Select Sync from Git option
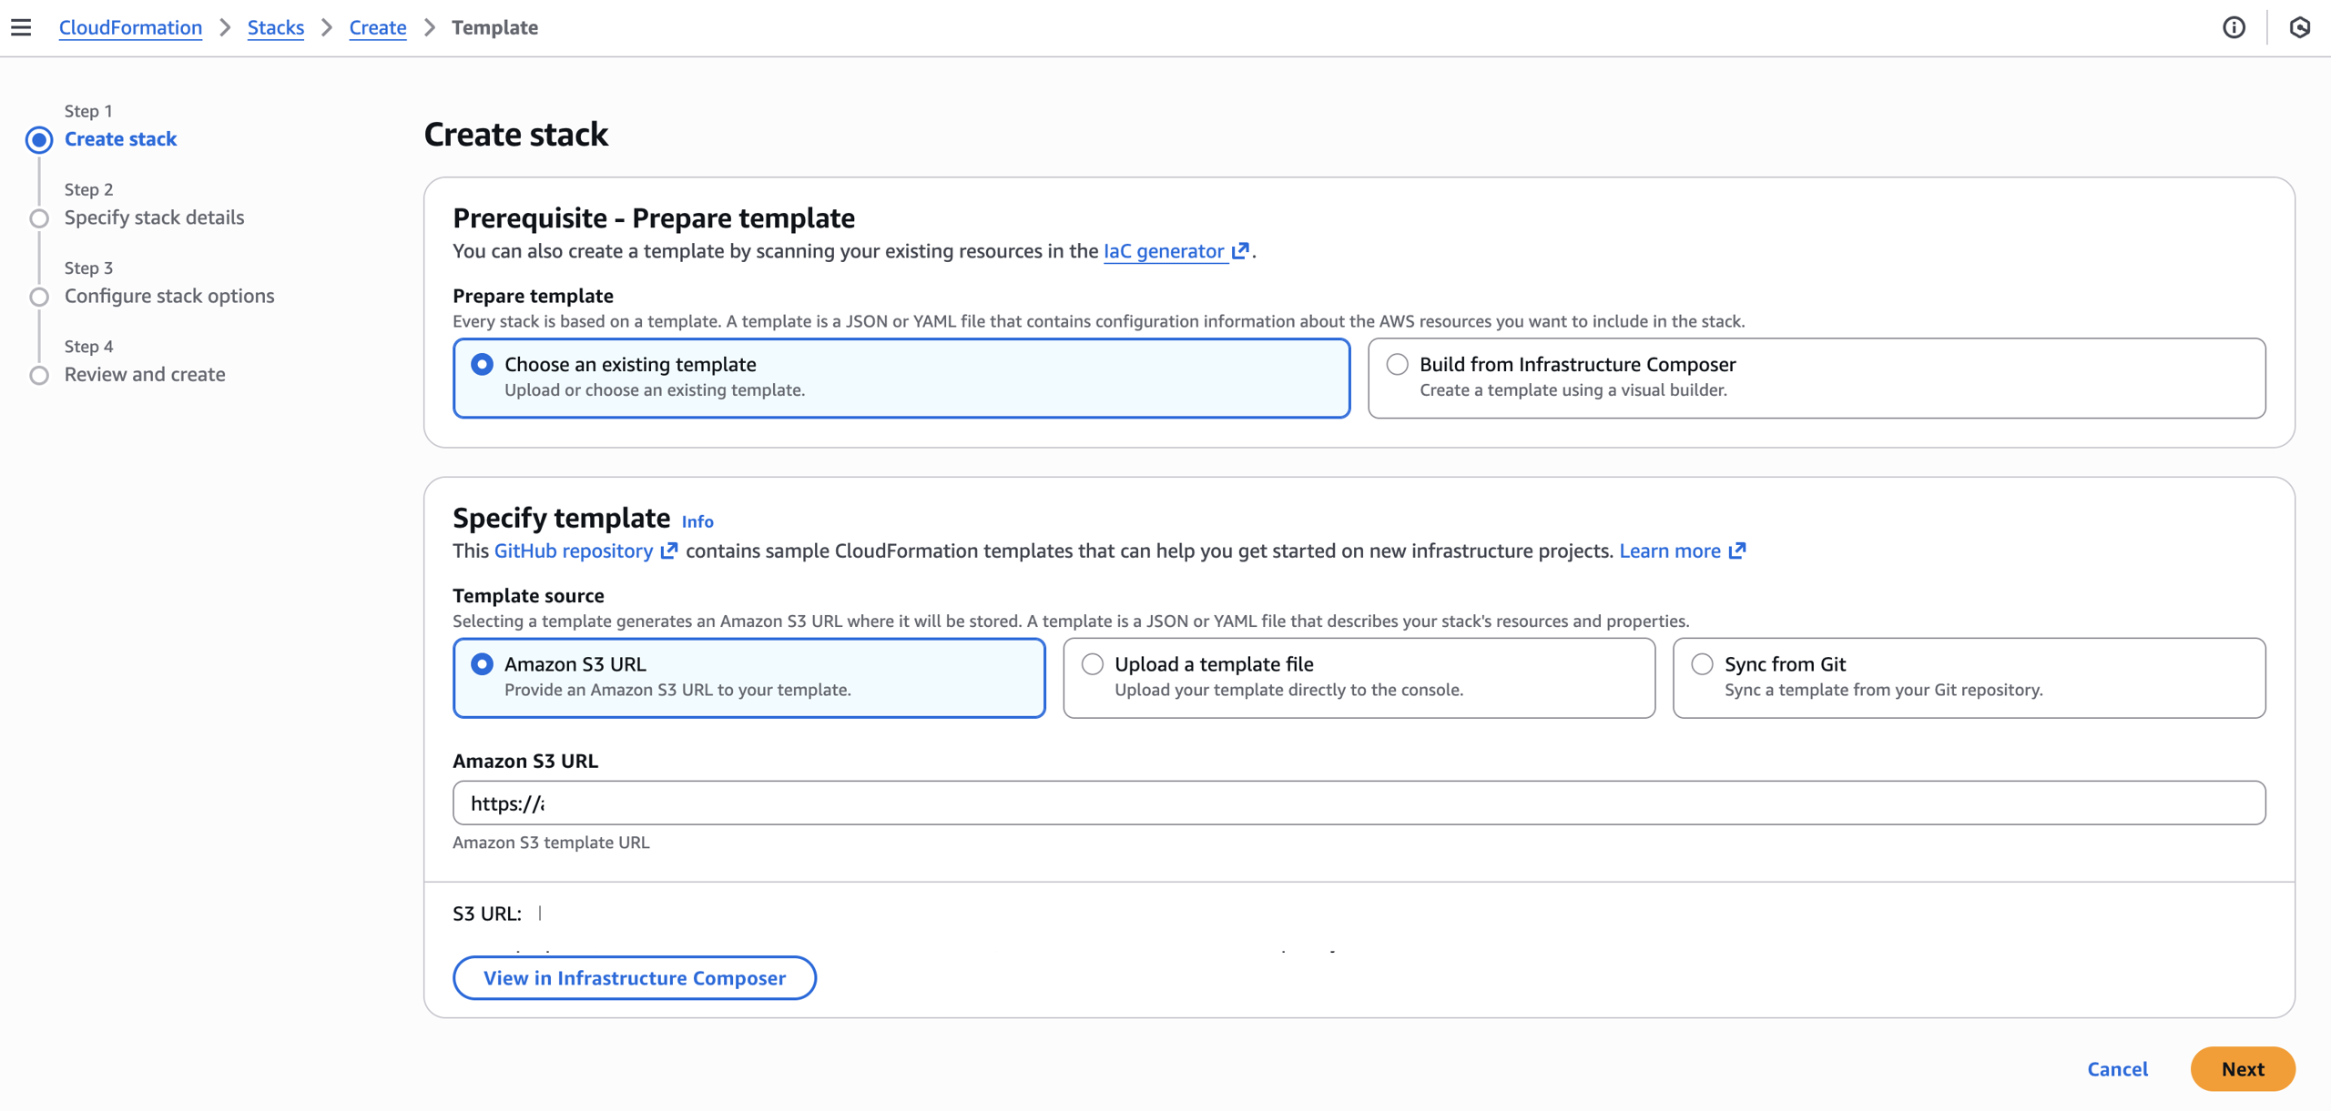Screen dimensions: 2331x1111 (1702, 664)
